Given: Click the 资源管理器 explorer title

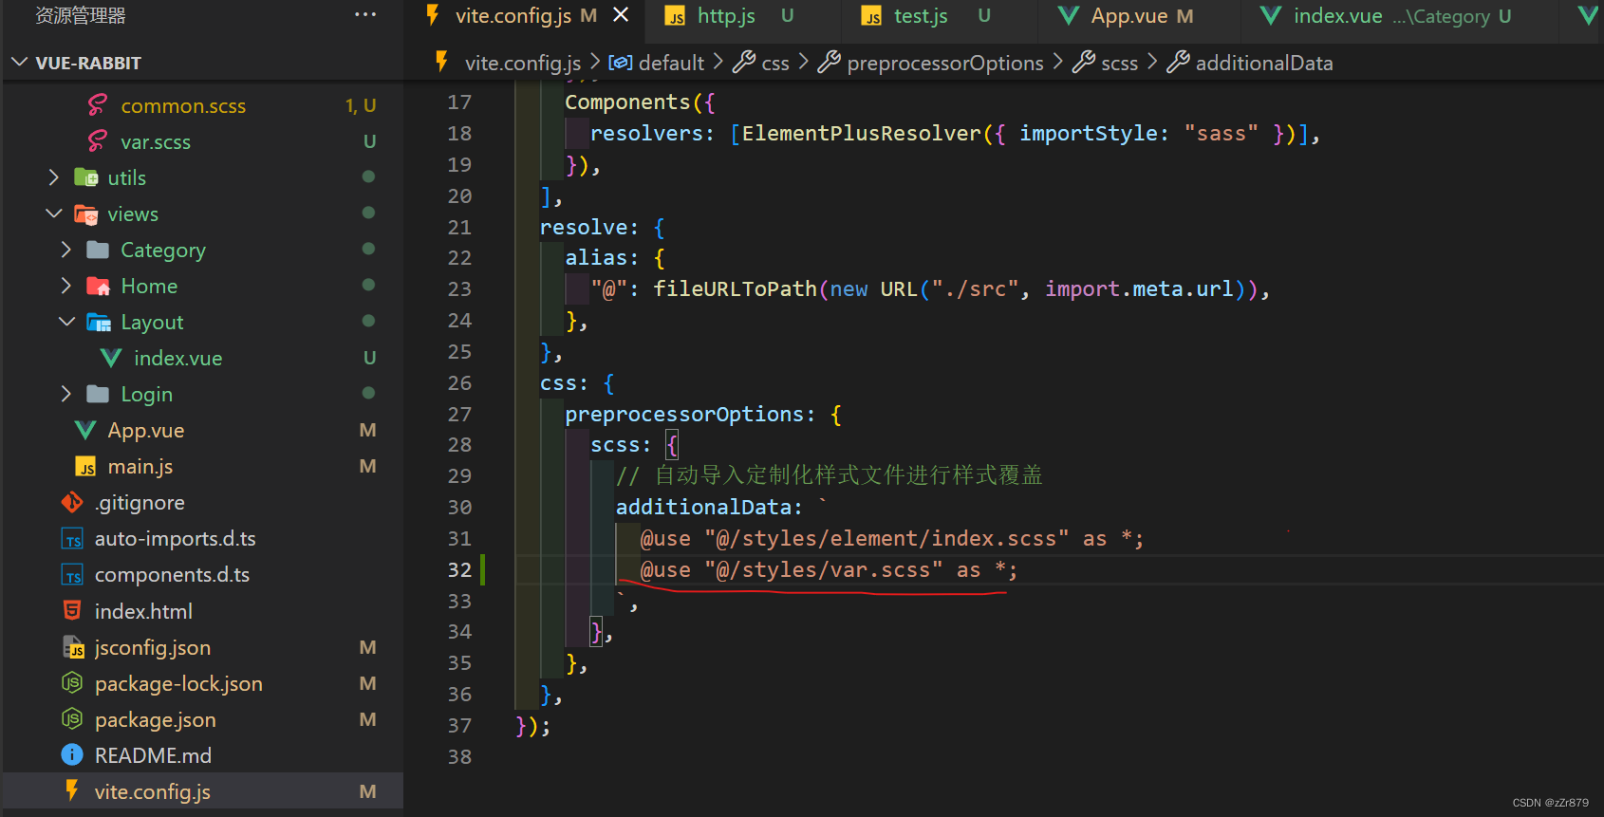Looking at the screenshot, I should click(x=81, y=15).
